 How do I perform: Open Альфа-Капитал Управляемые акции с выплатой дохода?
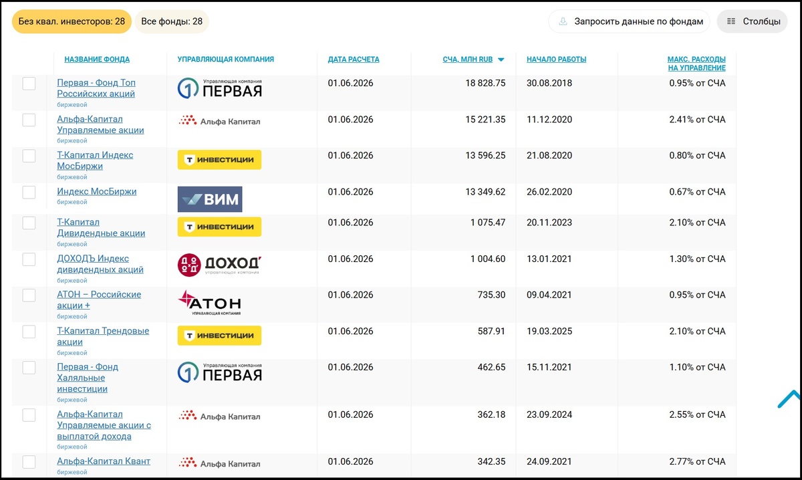tap(104, 425)
